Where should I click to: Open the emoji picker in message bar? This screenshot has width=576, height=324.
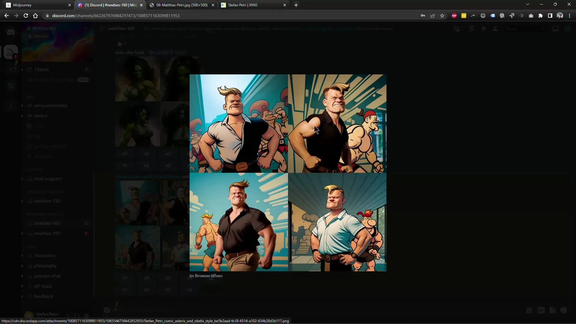[564, 310]
